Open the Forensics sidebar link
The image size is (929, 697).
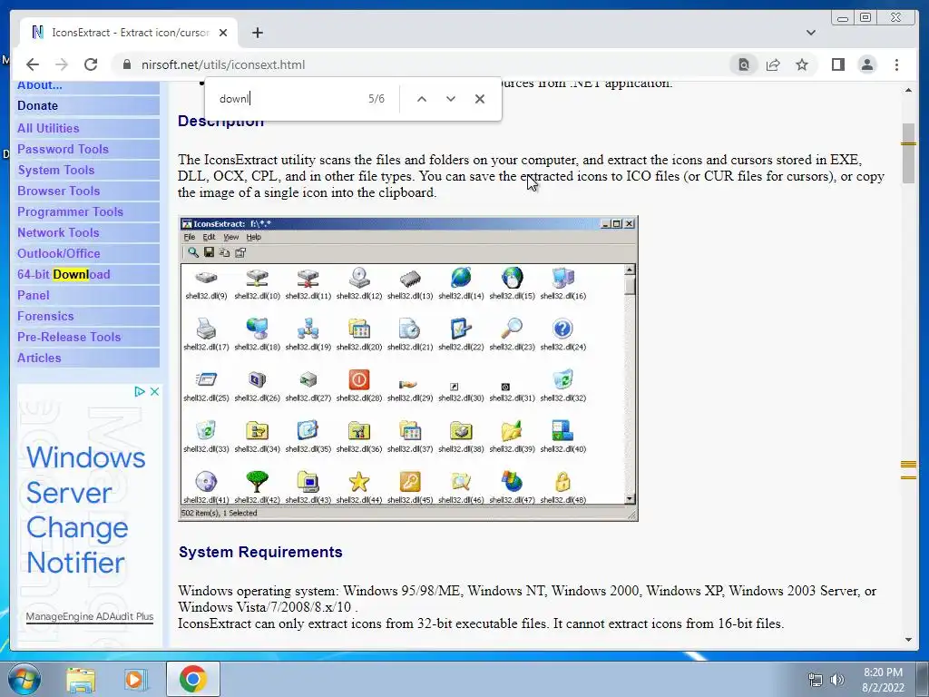pyautogui.click(x=45, y=316)
